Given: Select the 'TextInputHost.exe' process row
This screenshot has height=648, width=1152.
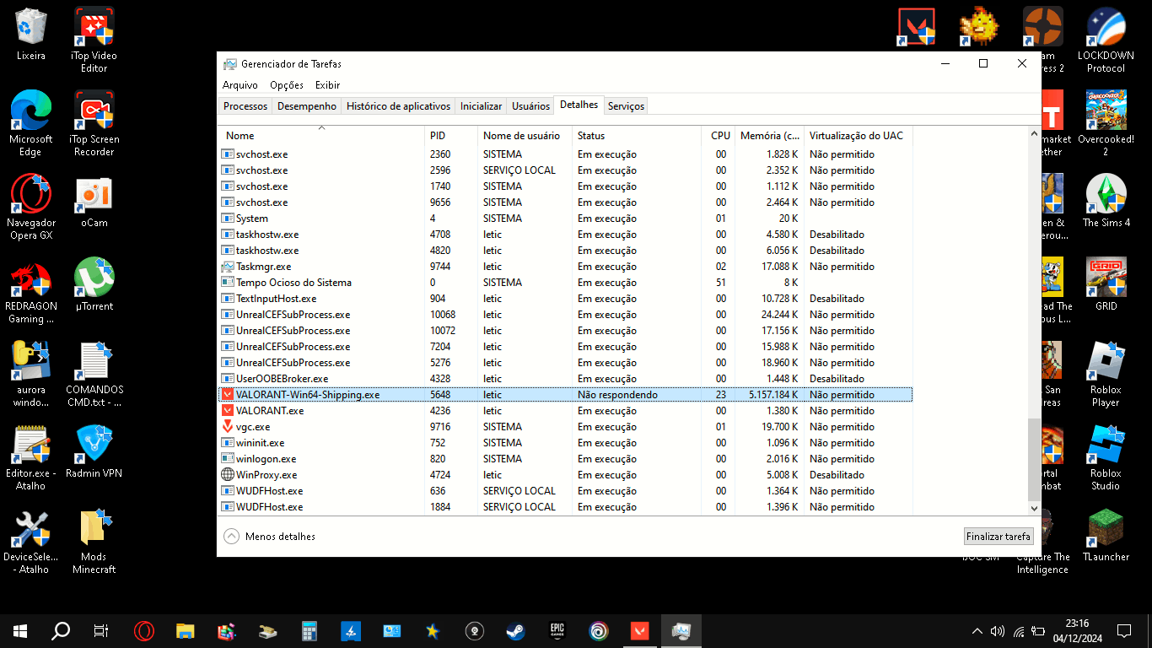Looking at the screenshot, I should click(x=565, y=298).
